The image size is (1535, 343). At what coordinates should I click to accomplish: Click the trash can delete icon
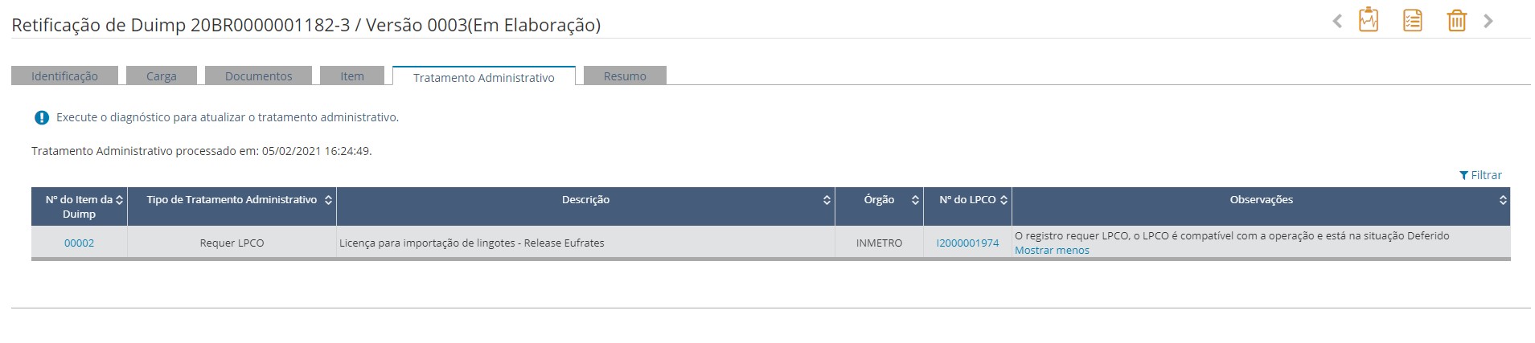pos(1456,20)
